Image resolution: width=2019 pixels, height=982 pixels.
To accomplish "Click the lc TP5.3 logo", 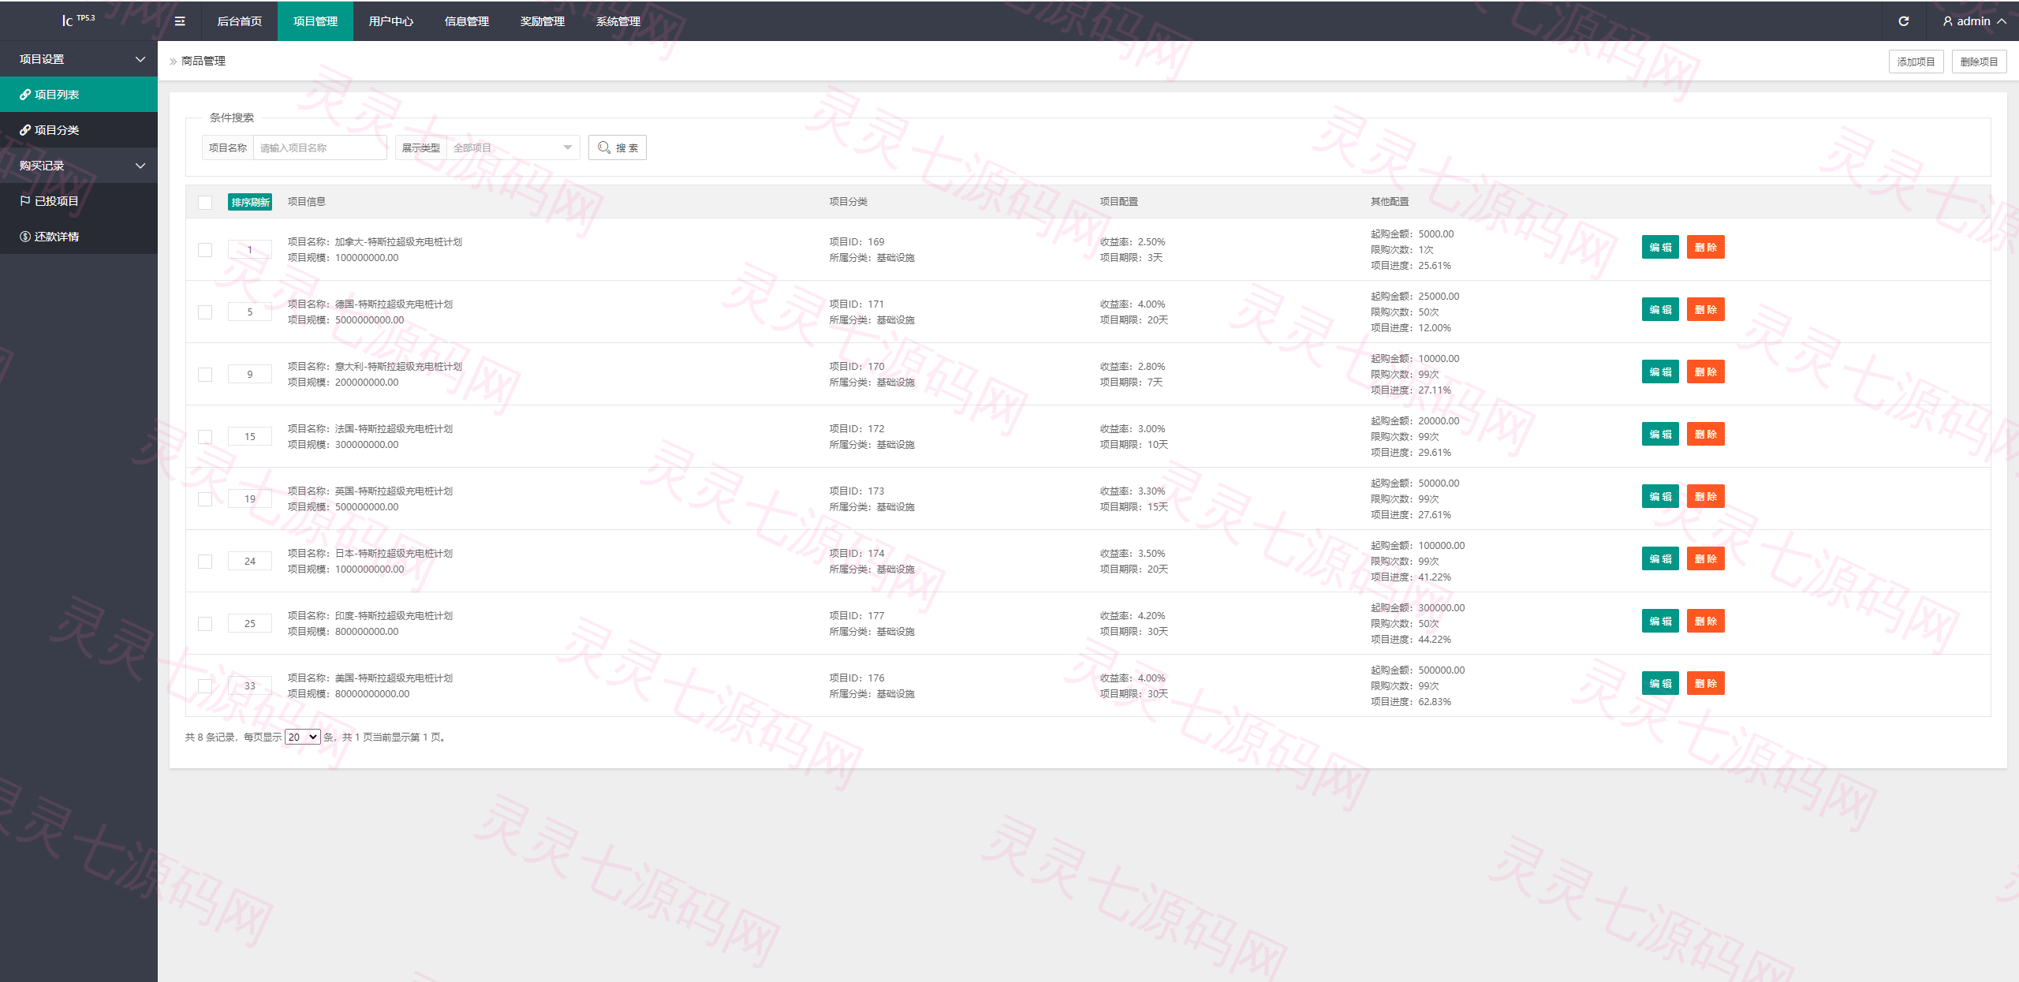I will [78, 21].
